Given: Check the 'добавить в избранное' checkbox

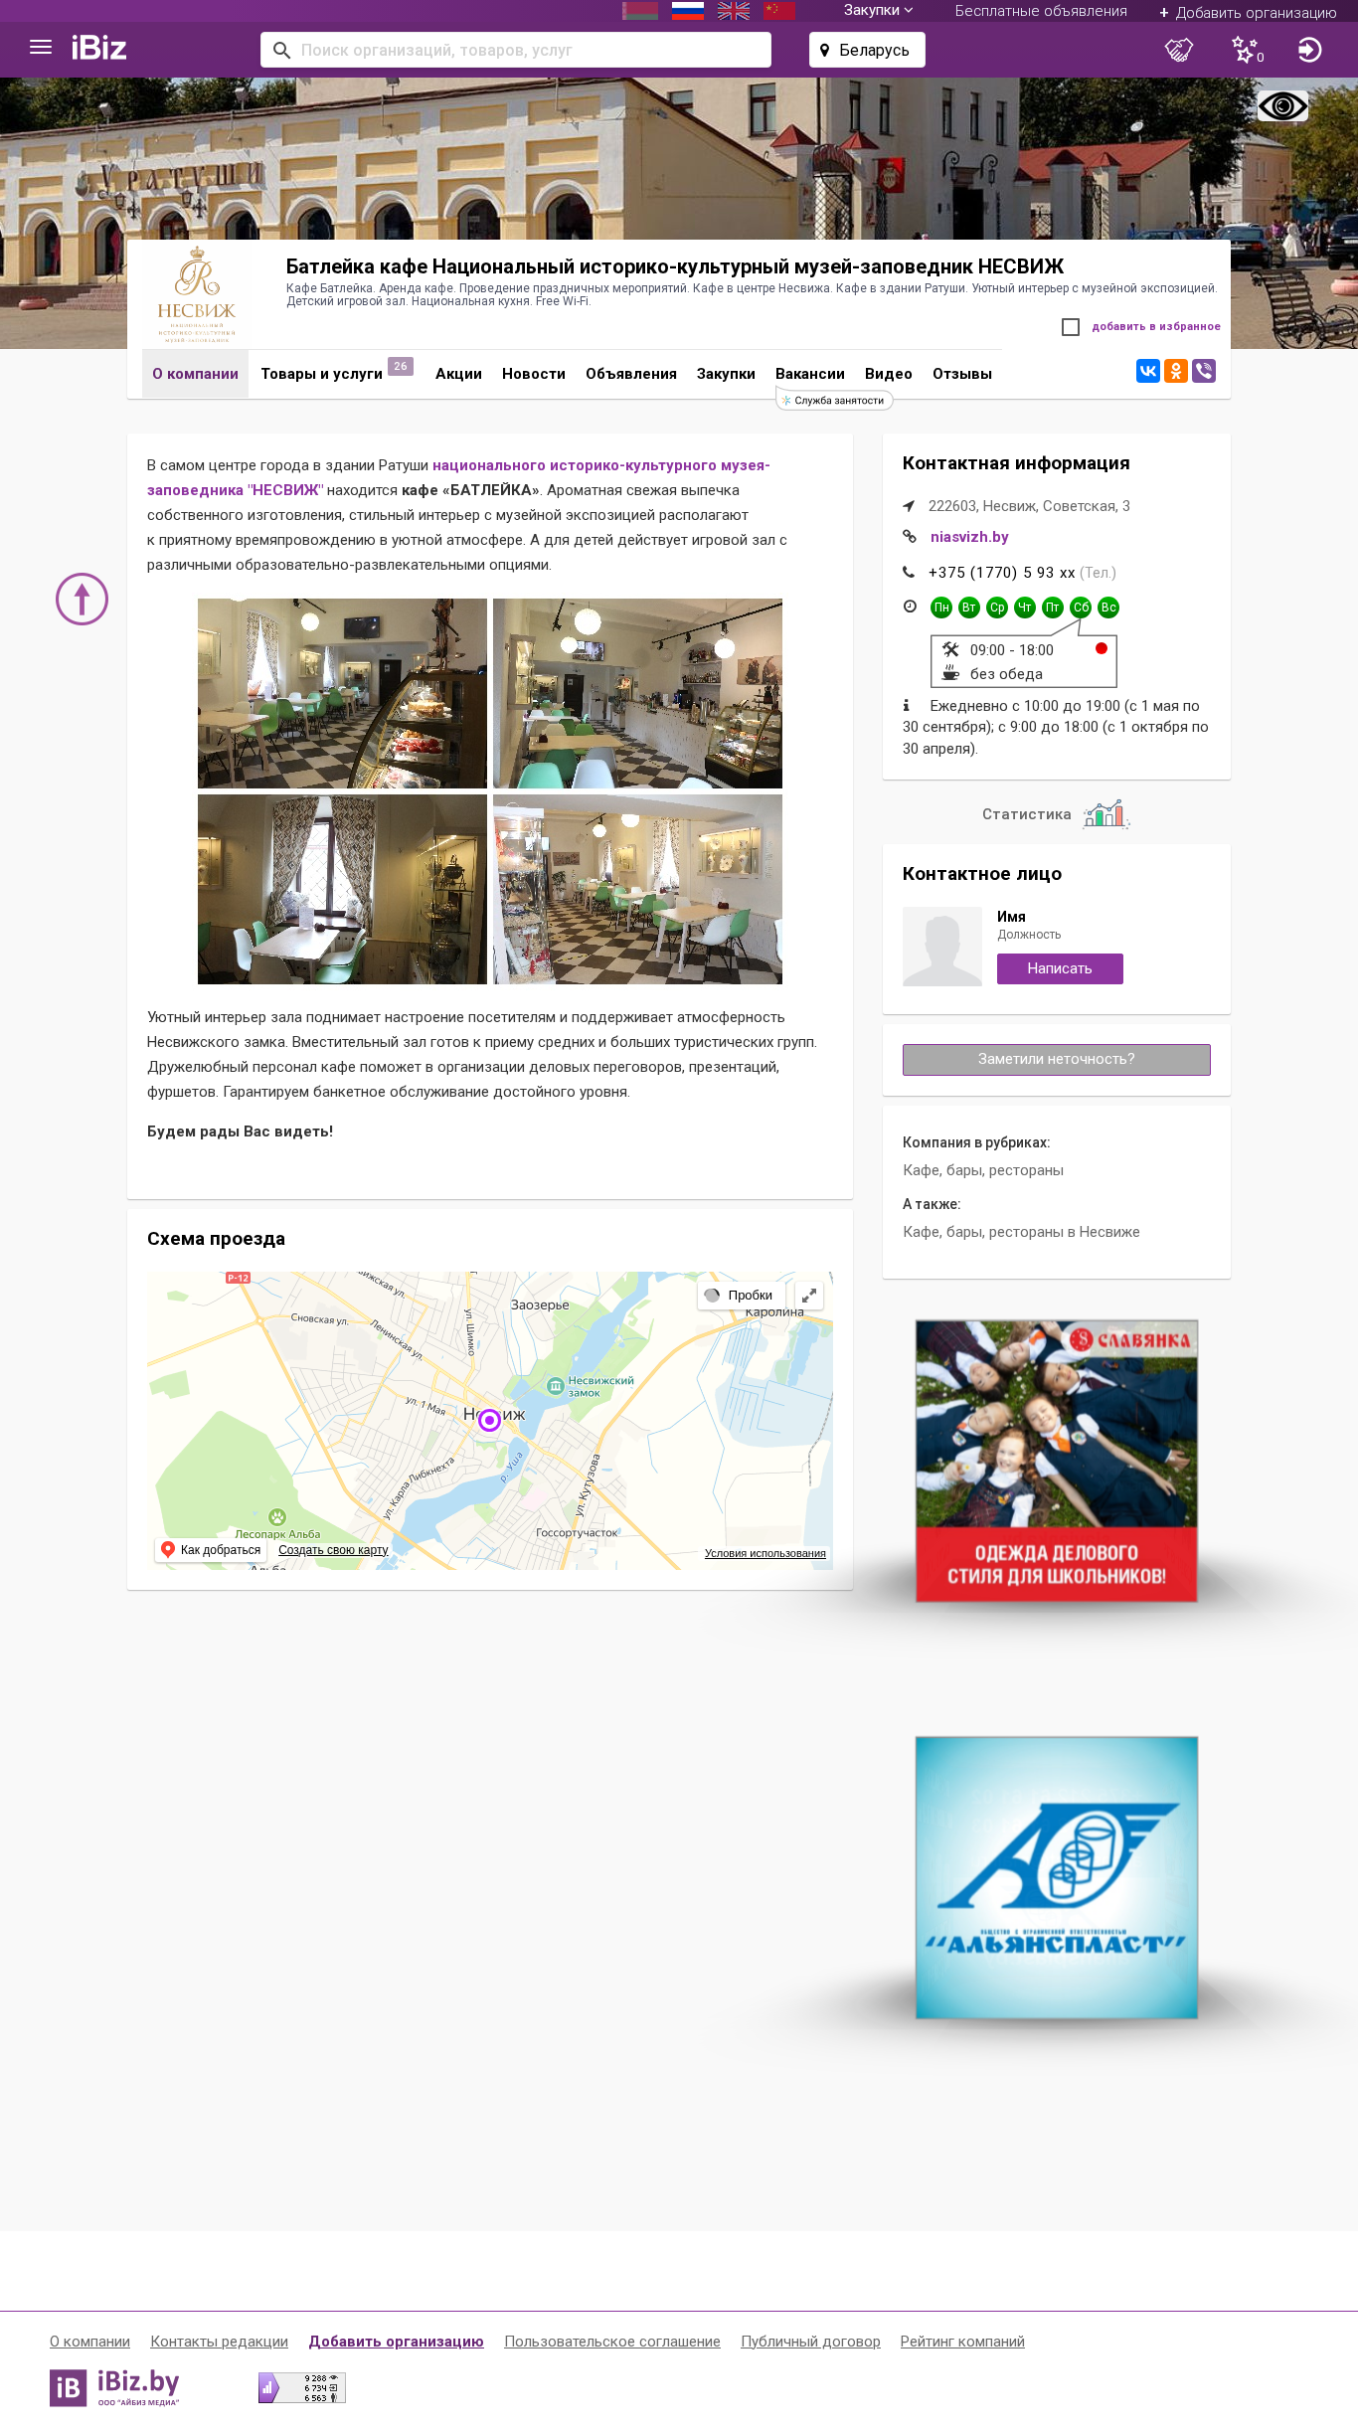Looking at the screenshot, I should click(x=1071, y=327).
